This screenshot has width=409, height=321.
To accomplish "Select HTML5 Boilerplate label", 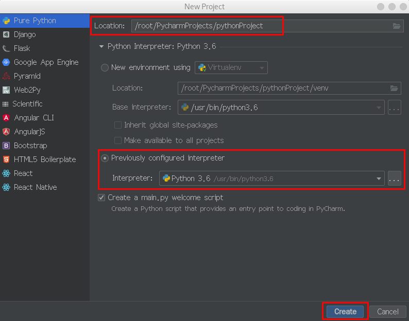I will coord(45,159).
